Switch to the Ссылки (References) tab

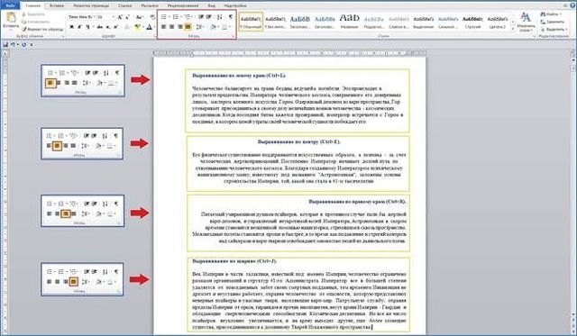click(x=125, y=6)
